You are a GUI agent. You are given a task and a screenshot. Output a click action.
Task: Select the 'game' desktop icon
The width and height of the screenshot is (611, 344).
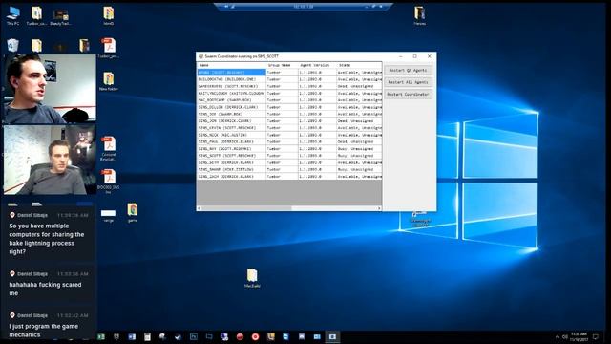click(133, 212)
